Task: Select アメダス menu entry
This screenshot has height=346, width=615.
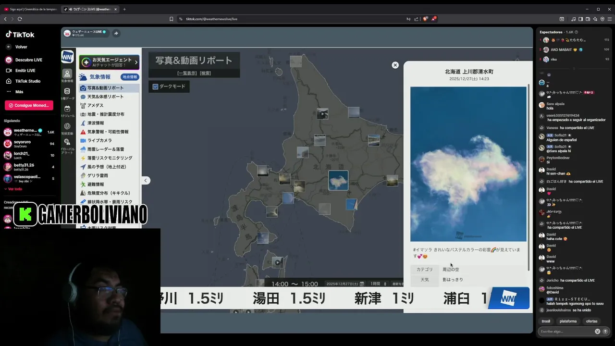Action: tap(109, 105)
